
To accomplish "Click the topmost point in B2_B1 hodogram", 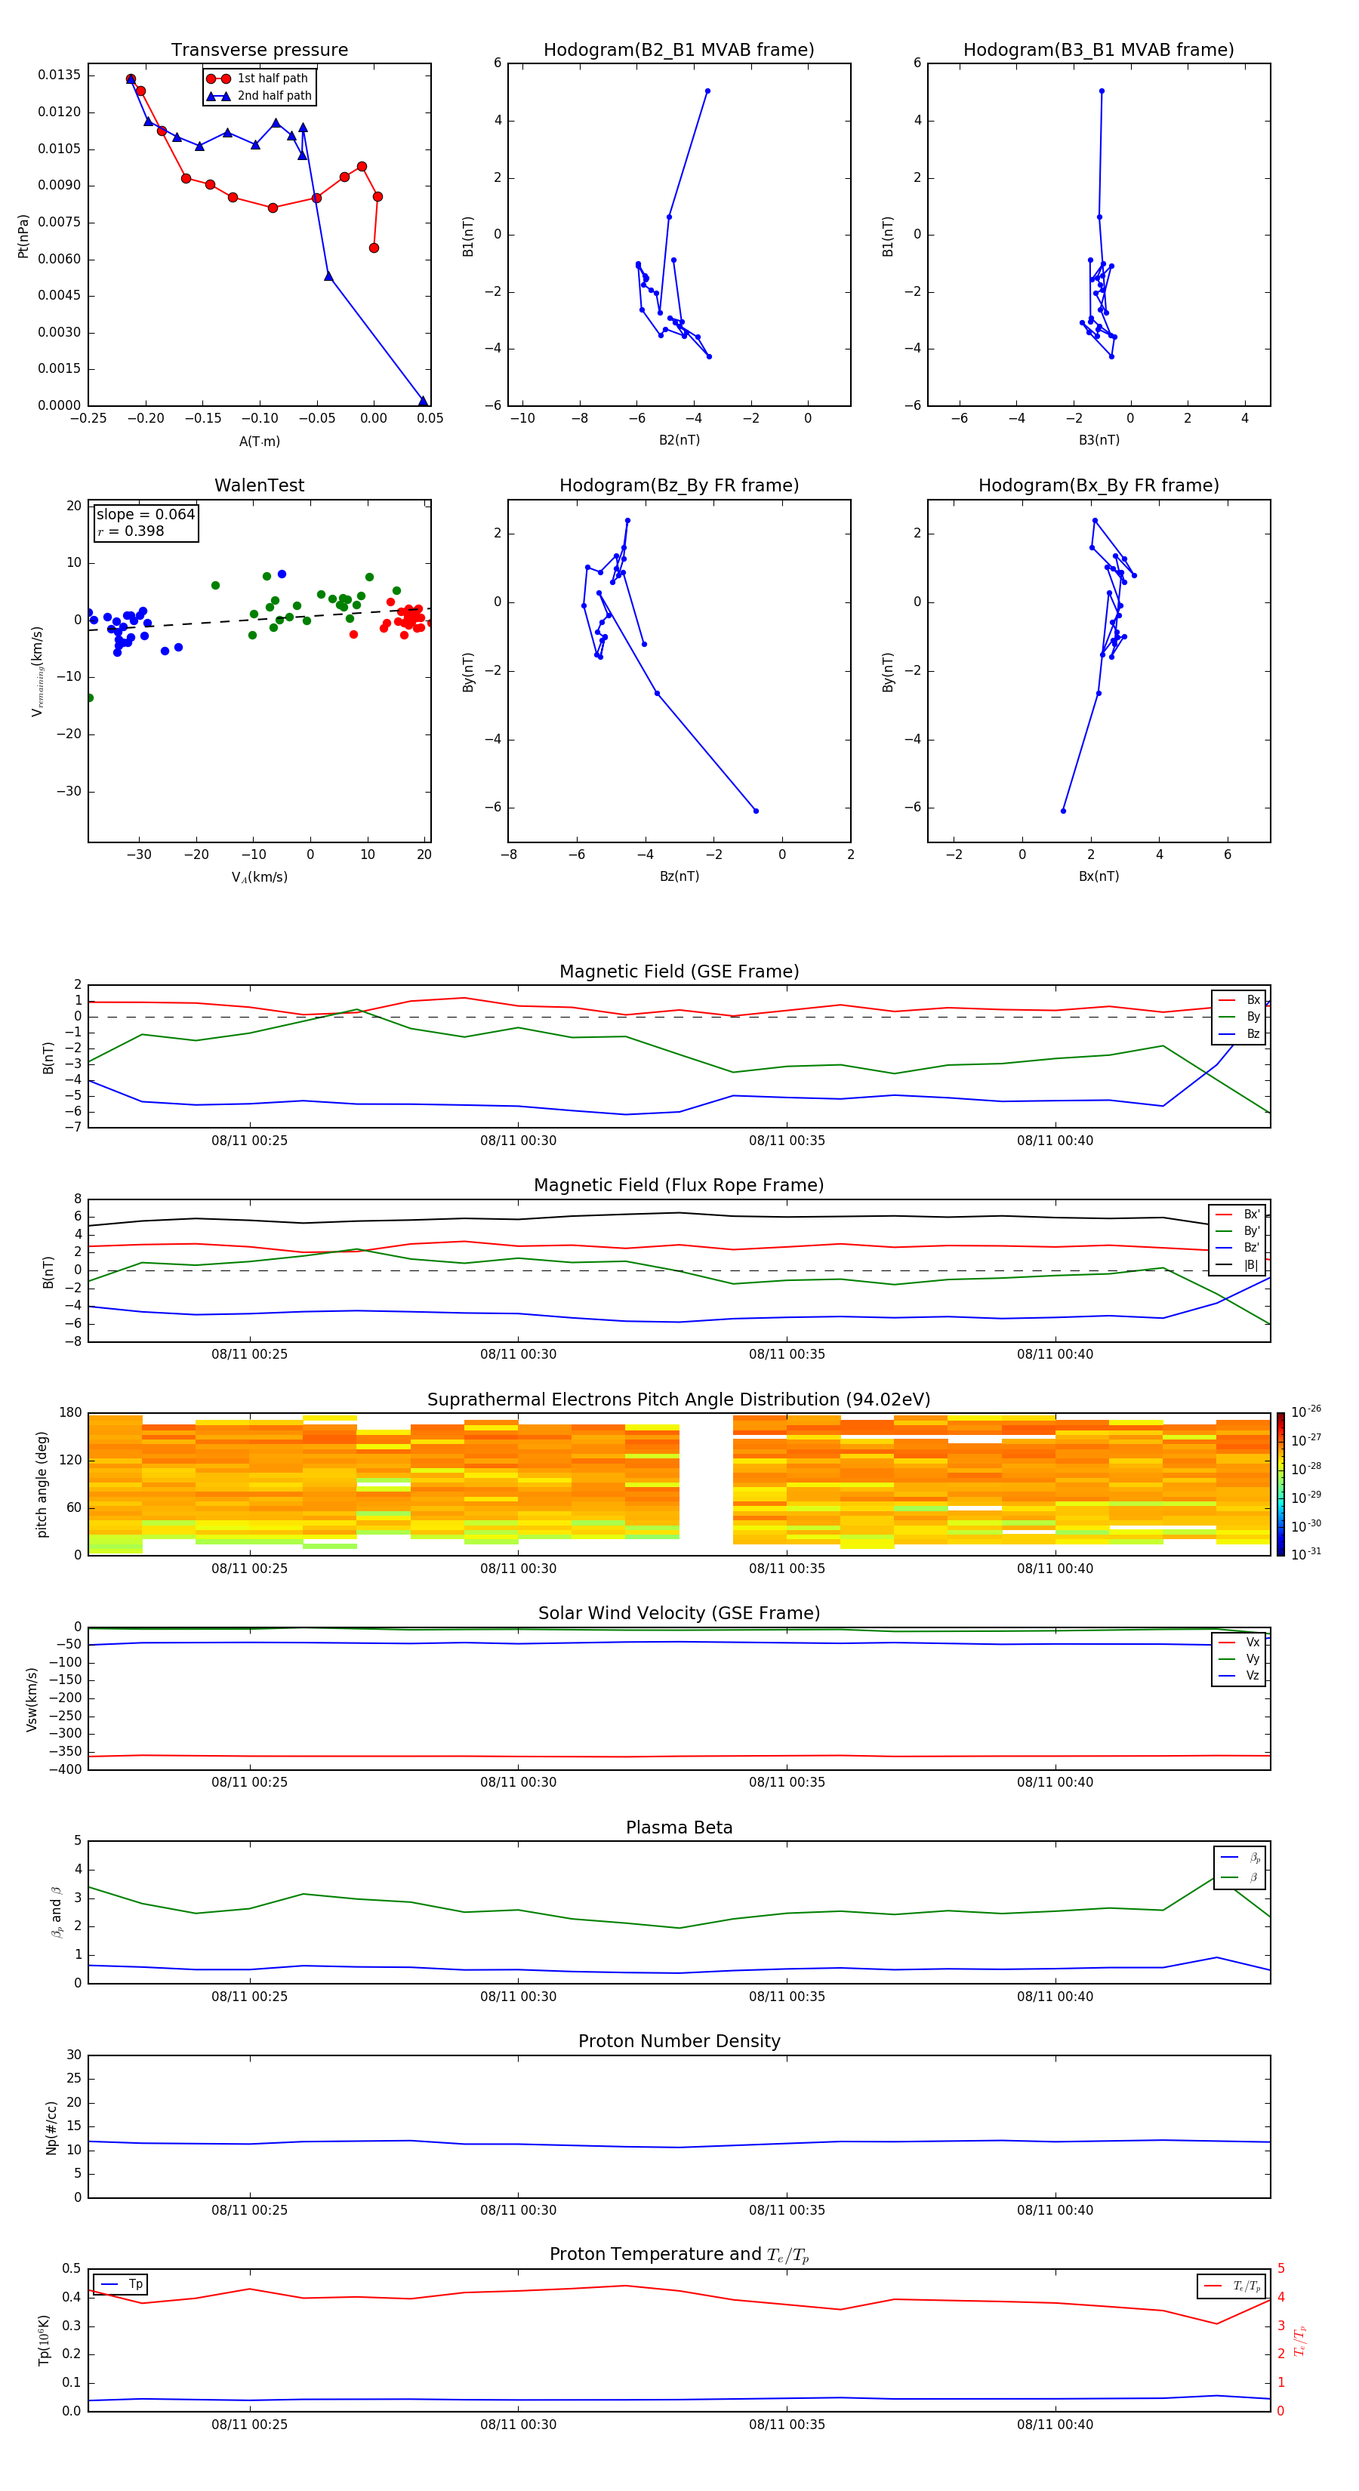I will click(708, 91).
